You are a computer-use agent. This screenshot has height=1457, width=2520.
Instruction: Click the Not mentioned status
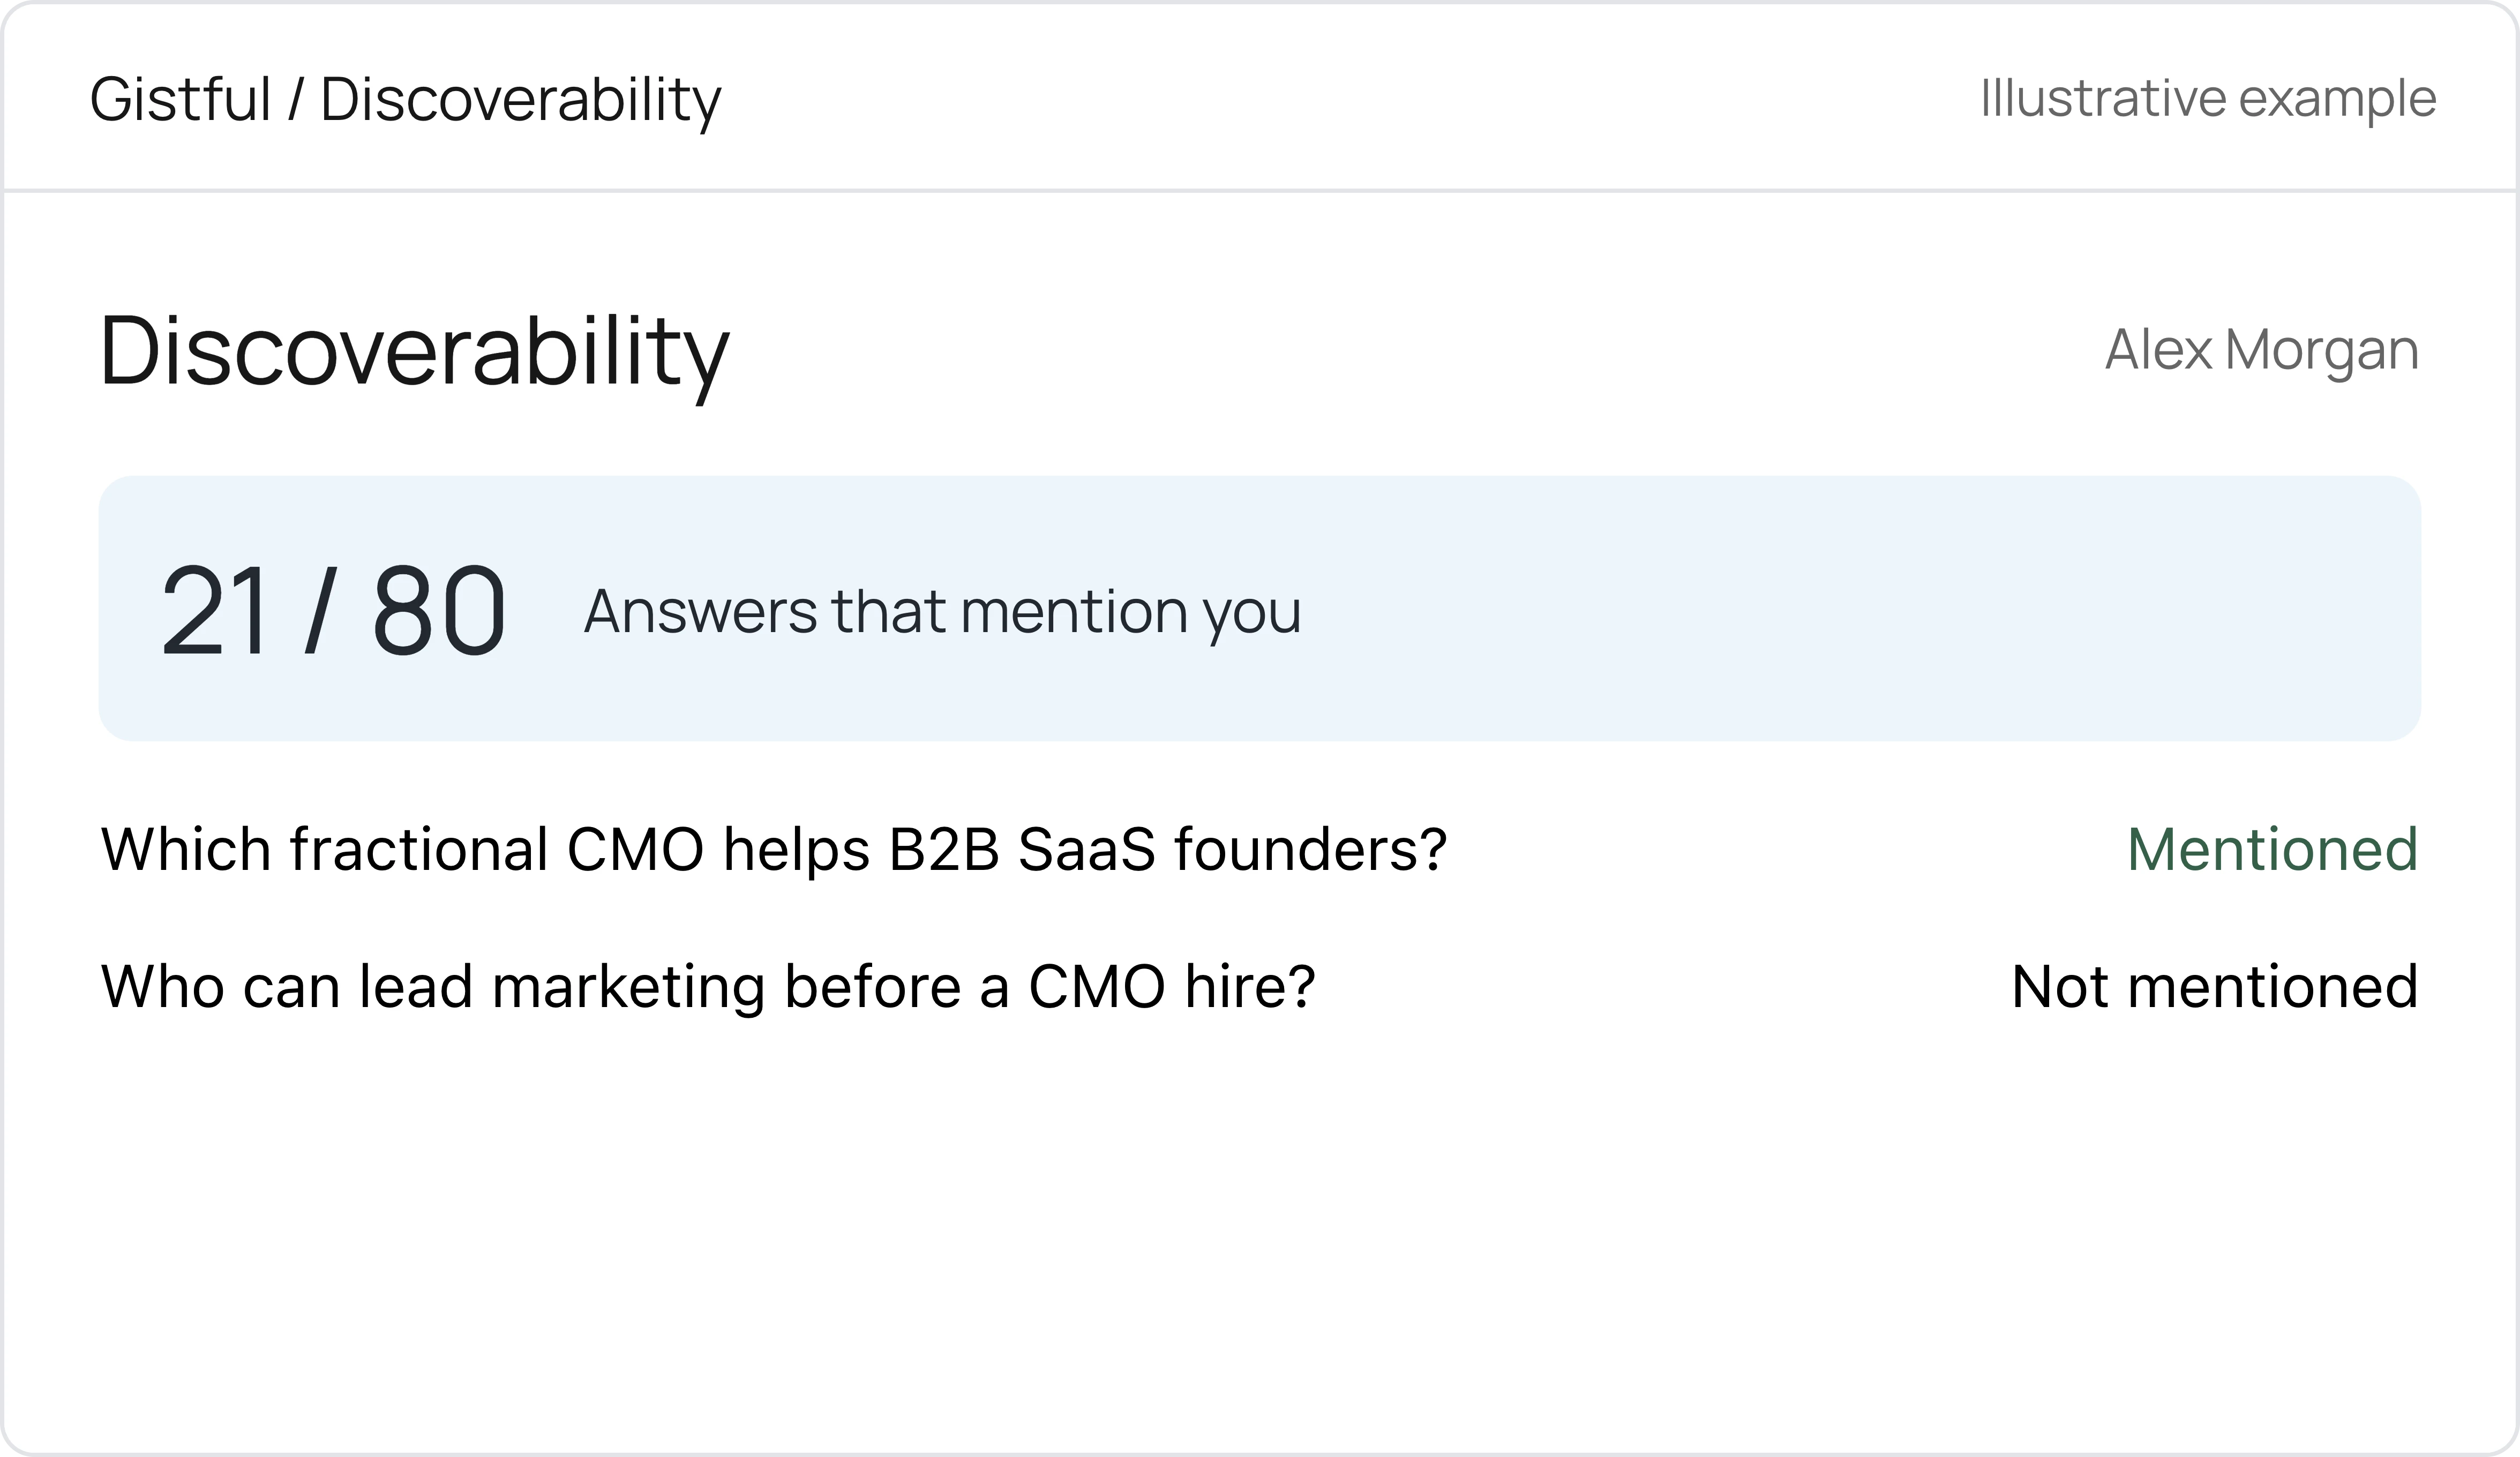tap(2215, 987)
